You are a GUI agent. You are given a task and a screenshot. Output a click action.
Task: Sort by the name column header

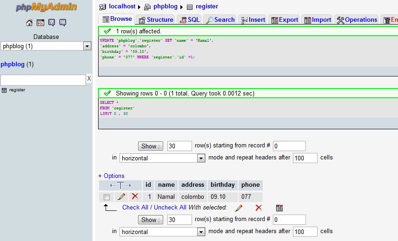166,185
